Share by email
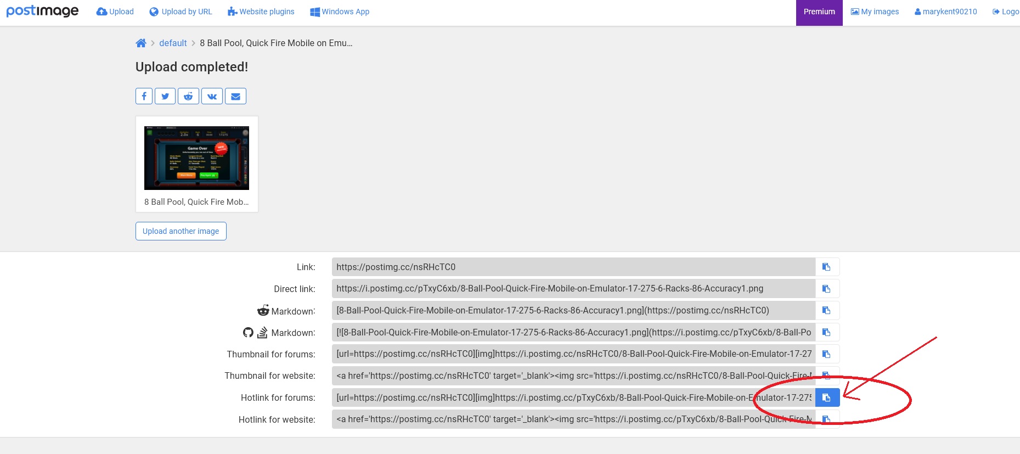 coord(235,96)
